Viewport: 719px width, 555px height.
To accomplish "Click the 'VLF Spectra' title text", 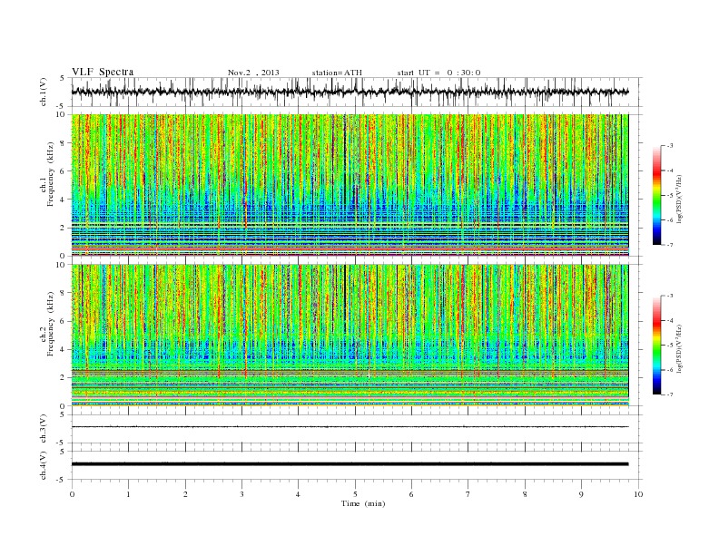I will point(103,72).
